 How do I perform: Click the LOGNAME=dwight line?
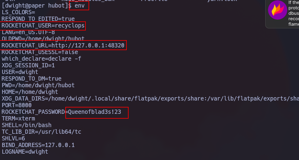pos(25,152)
